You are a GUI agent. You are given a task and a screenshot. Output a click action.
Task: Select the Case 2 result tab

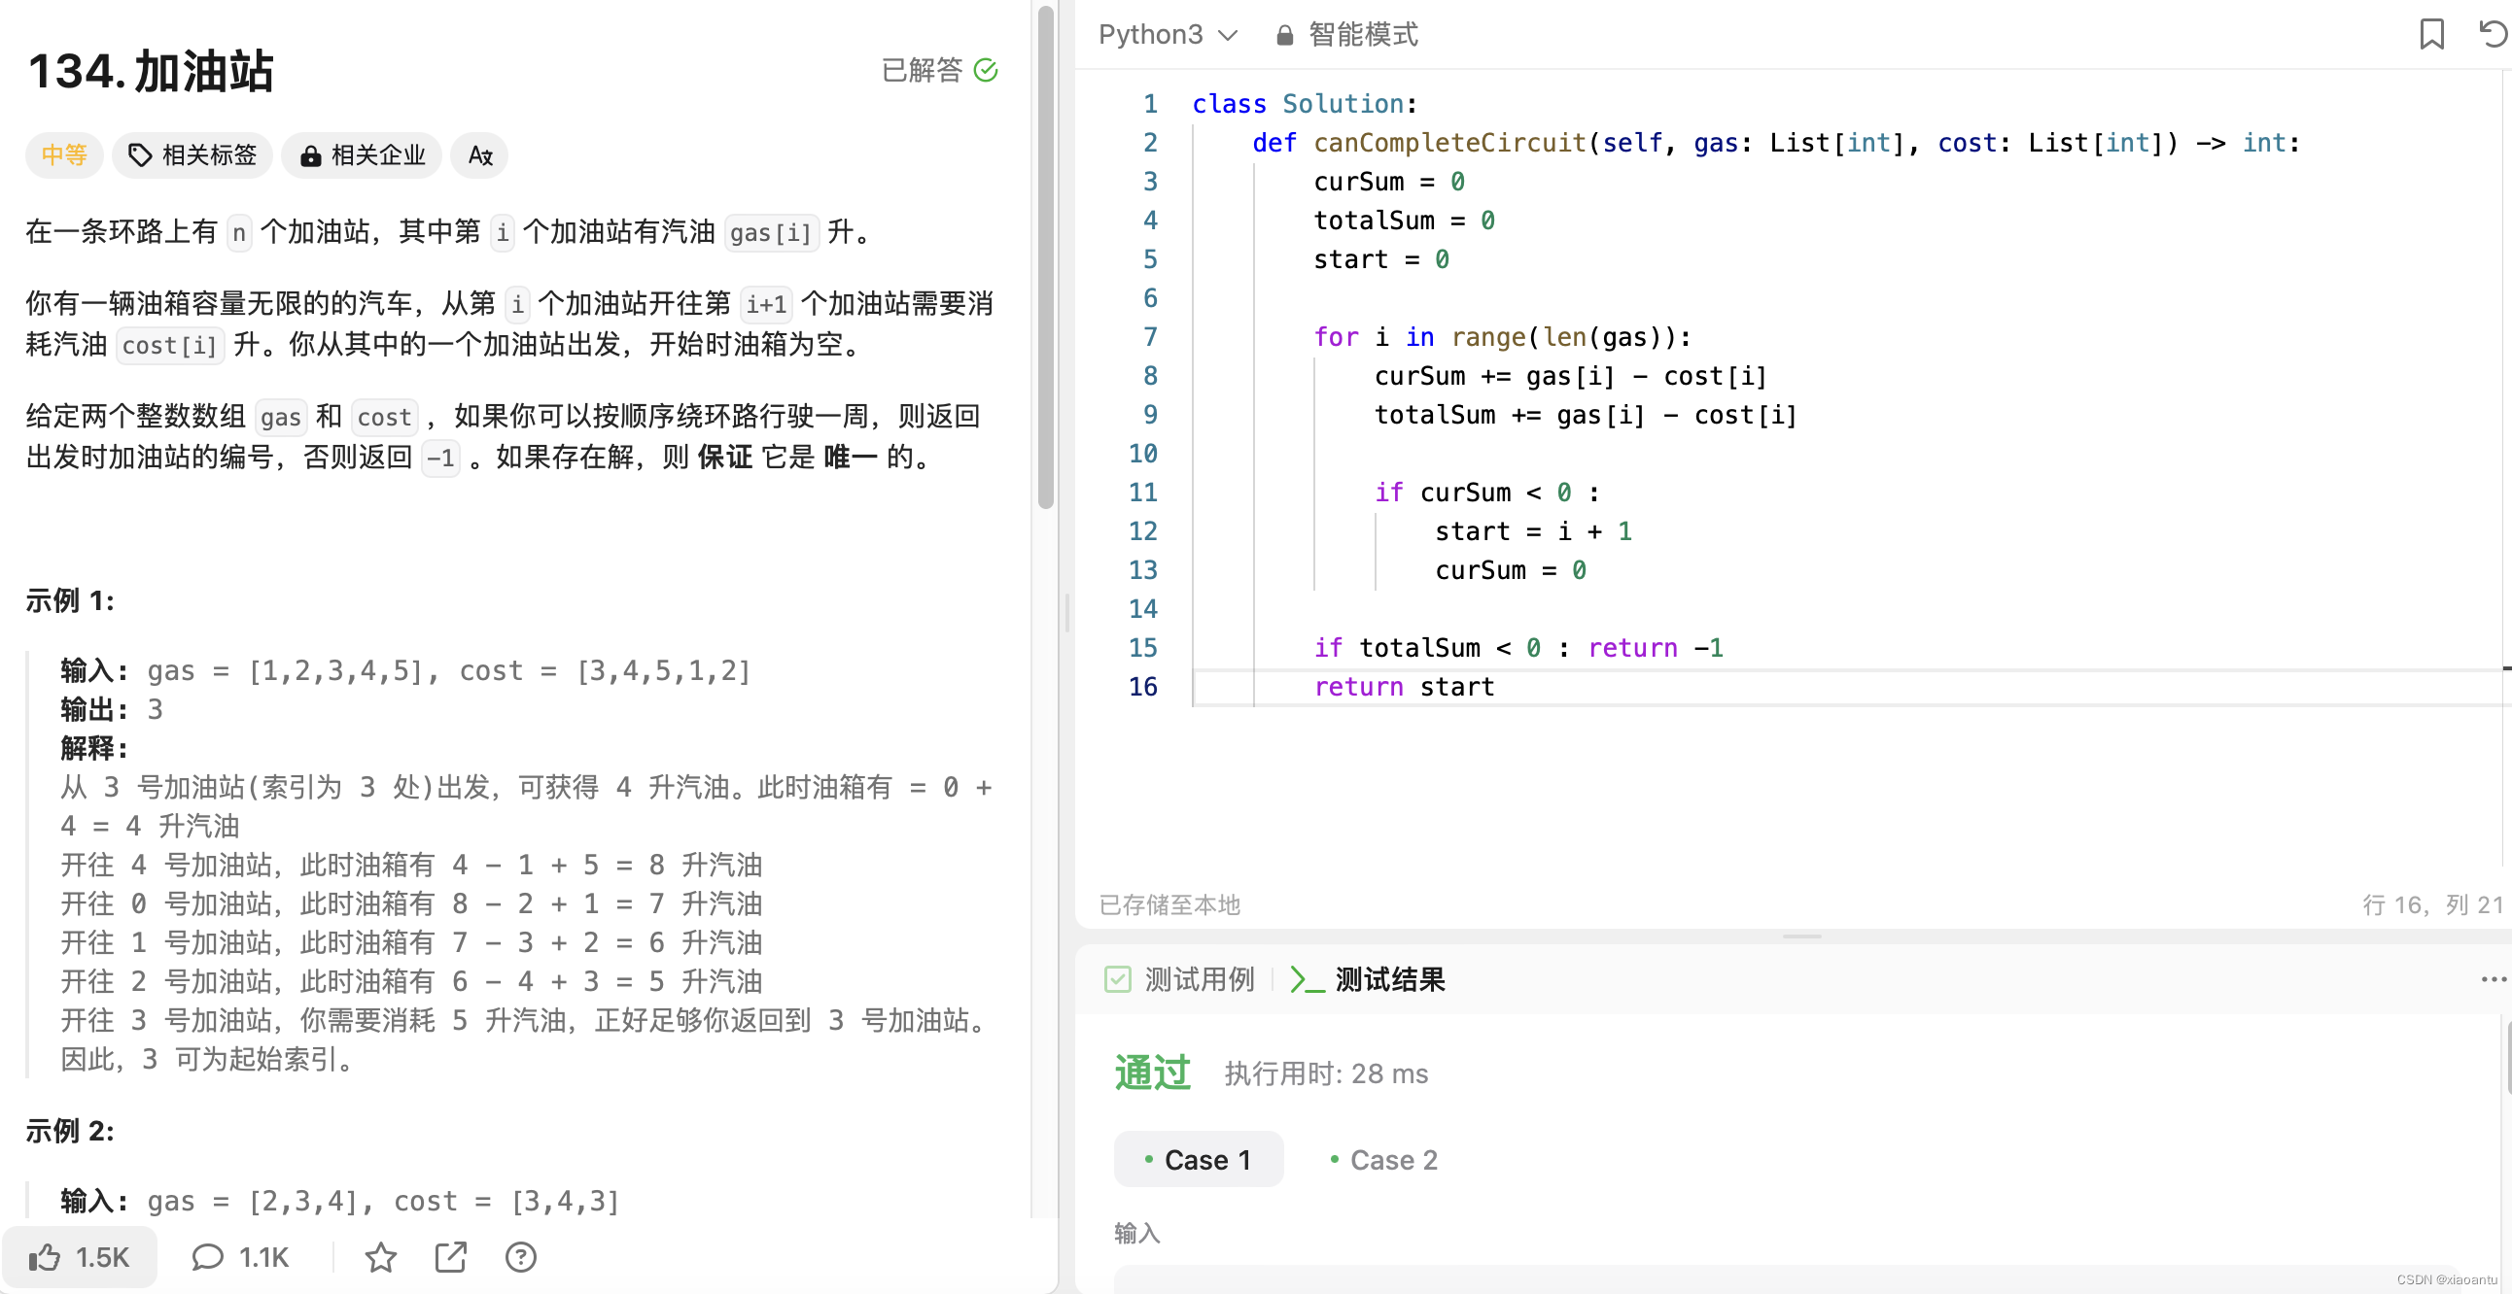point(1384,1160)
